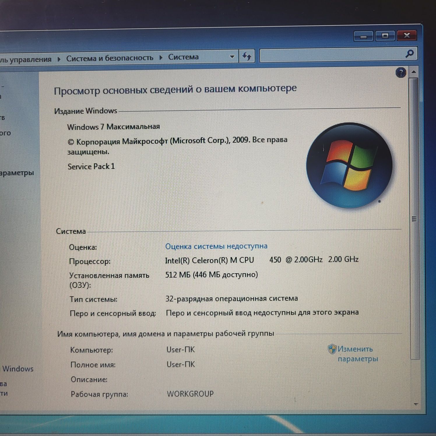Open Оценка системы недоступна link

pyautogui.click(x=216, y=246)
